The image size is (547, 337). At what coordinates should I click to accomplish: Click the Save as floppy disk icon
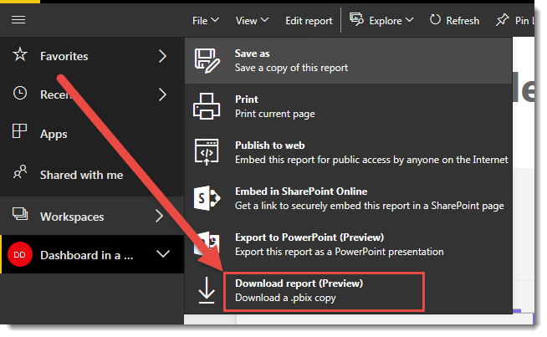coord(207,61)
